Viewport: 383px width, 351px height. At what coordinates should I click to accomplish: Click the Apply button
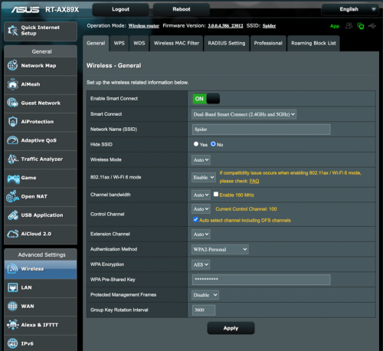tap(231, 328)
